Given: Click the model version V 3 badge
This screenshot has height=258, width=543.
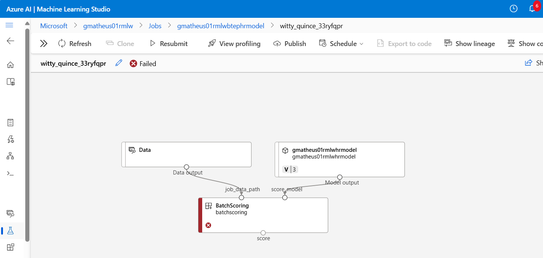Looking at the screenshot, I should (290, 170).
